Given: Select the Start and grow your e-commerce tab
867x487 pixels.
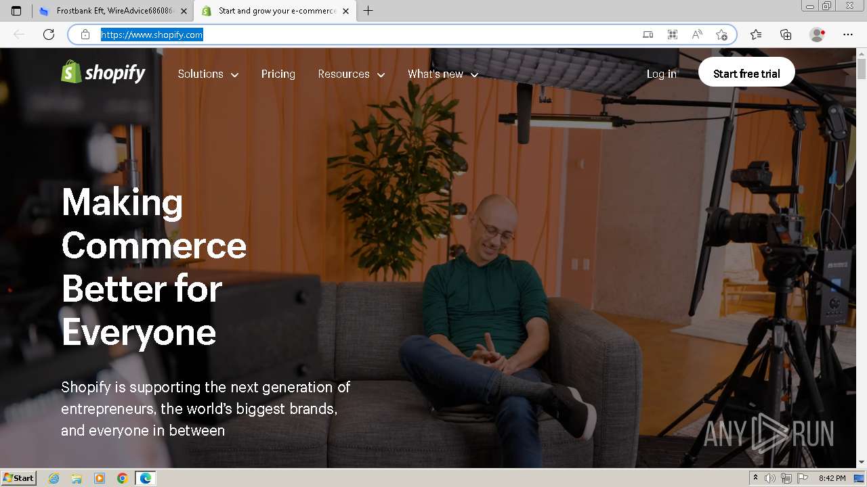Looking at the screenshot, I should (276, 11).
